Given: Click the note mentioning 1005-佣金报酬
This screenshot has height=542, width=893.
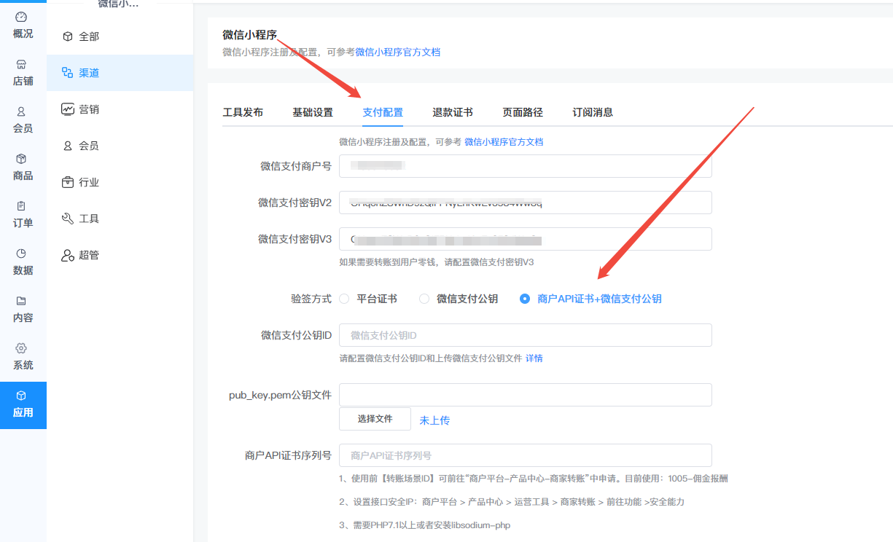Looking at the screenshot, I should (534, 479).
